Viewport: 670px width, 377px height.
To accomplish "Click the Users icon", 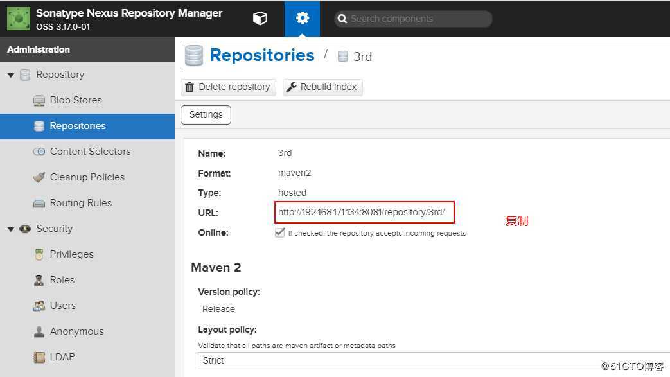I will [39, 306].
